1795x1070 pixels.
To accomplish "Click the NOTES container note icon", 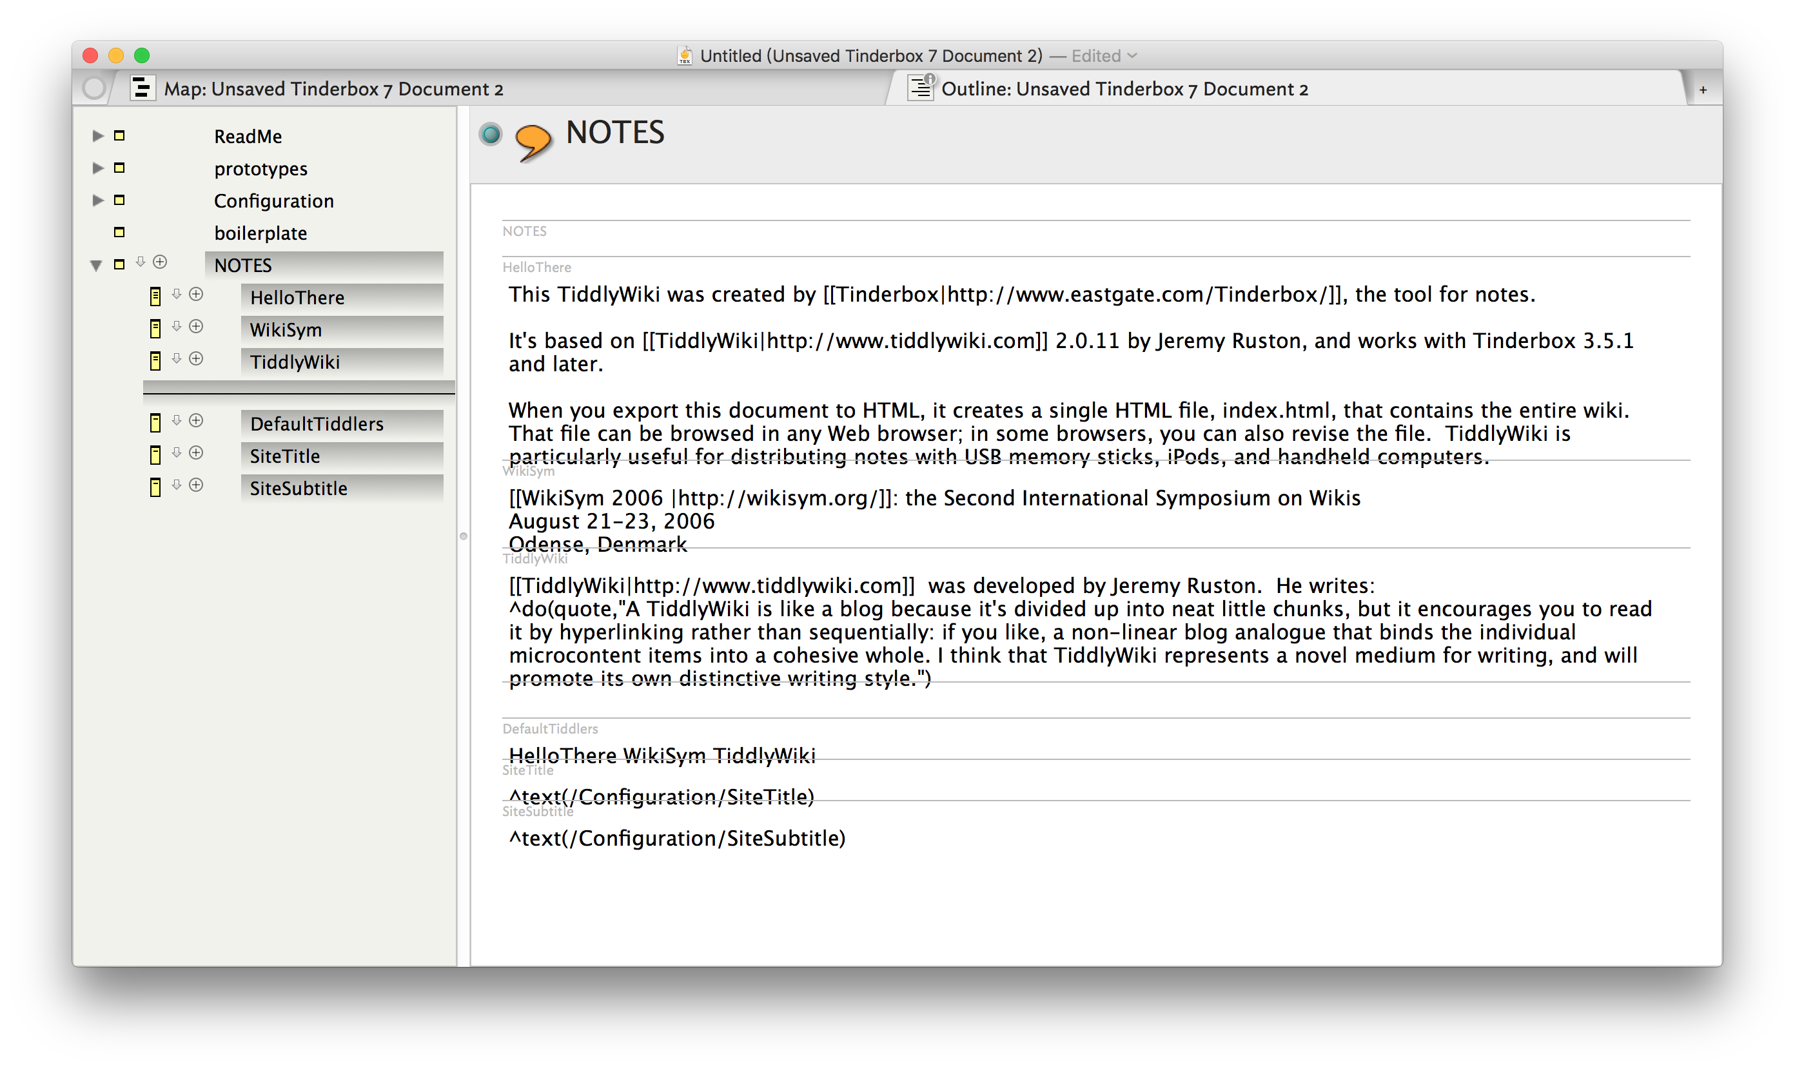I will (120, 265).
